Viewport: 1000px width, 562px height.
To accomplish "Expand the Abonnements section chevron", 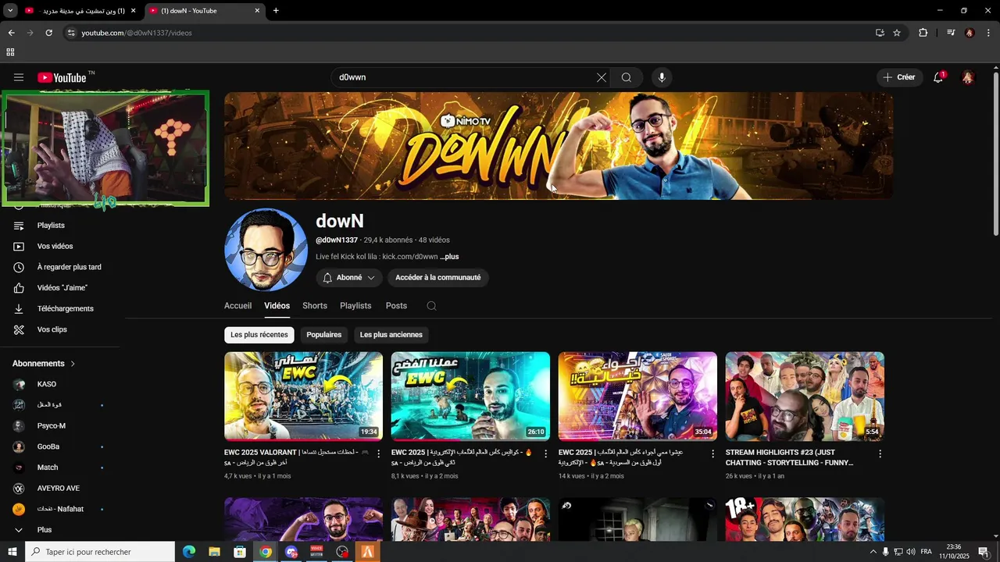I will pyautogui.click(x=73, y=364).
